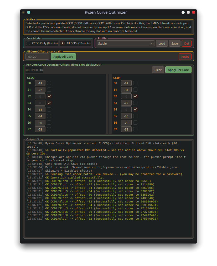Edit CCD1 S3 offset field showing -22
The height and width of the screenshot is (266, 217).
pos(126,103)
